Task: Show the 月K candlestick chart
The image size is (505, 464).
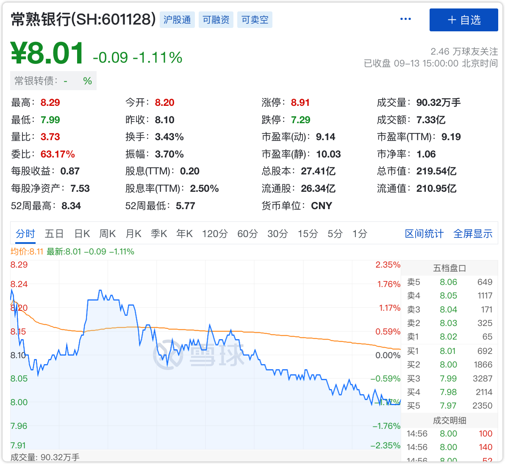Action: pyautogui.click(x=133, y=234)
